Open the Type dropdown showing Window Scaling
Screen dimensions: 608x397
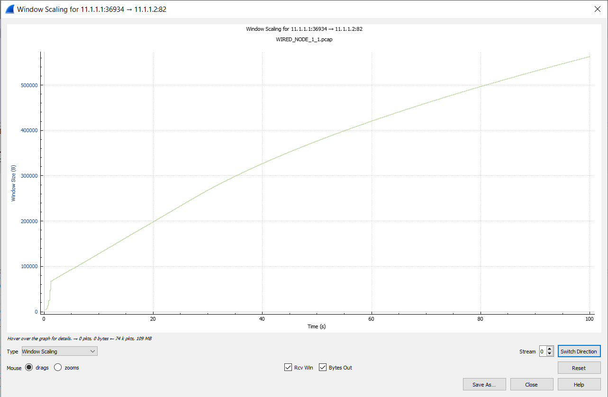(x=59, y=352)
